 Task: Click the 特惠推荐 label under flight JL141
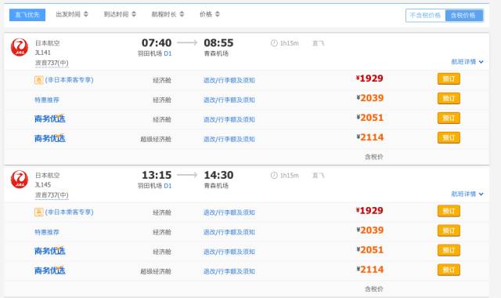click(x=47, y=100)
